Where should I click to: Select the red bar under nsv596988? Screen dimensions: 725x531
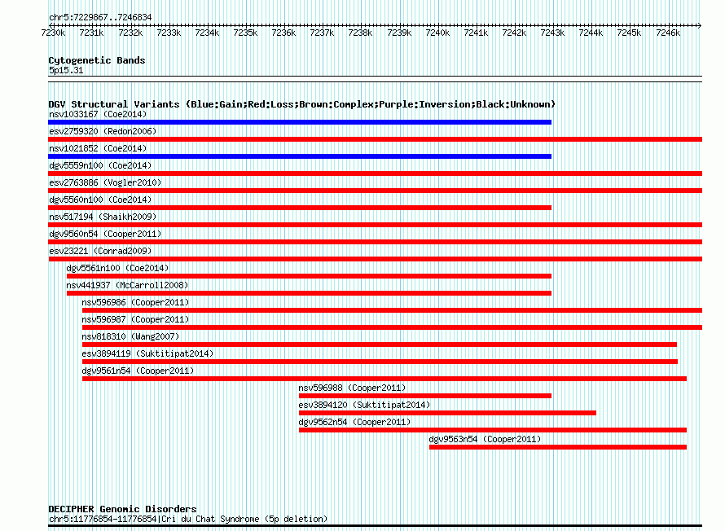pyautogui.click(x=425, y=396)
